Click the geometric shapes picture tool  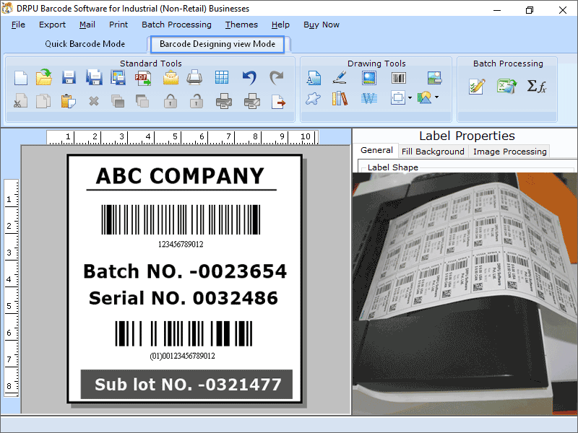coord(425,97)
